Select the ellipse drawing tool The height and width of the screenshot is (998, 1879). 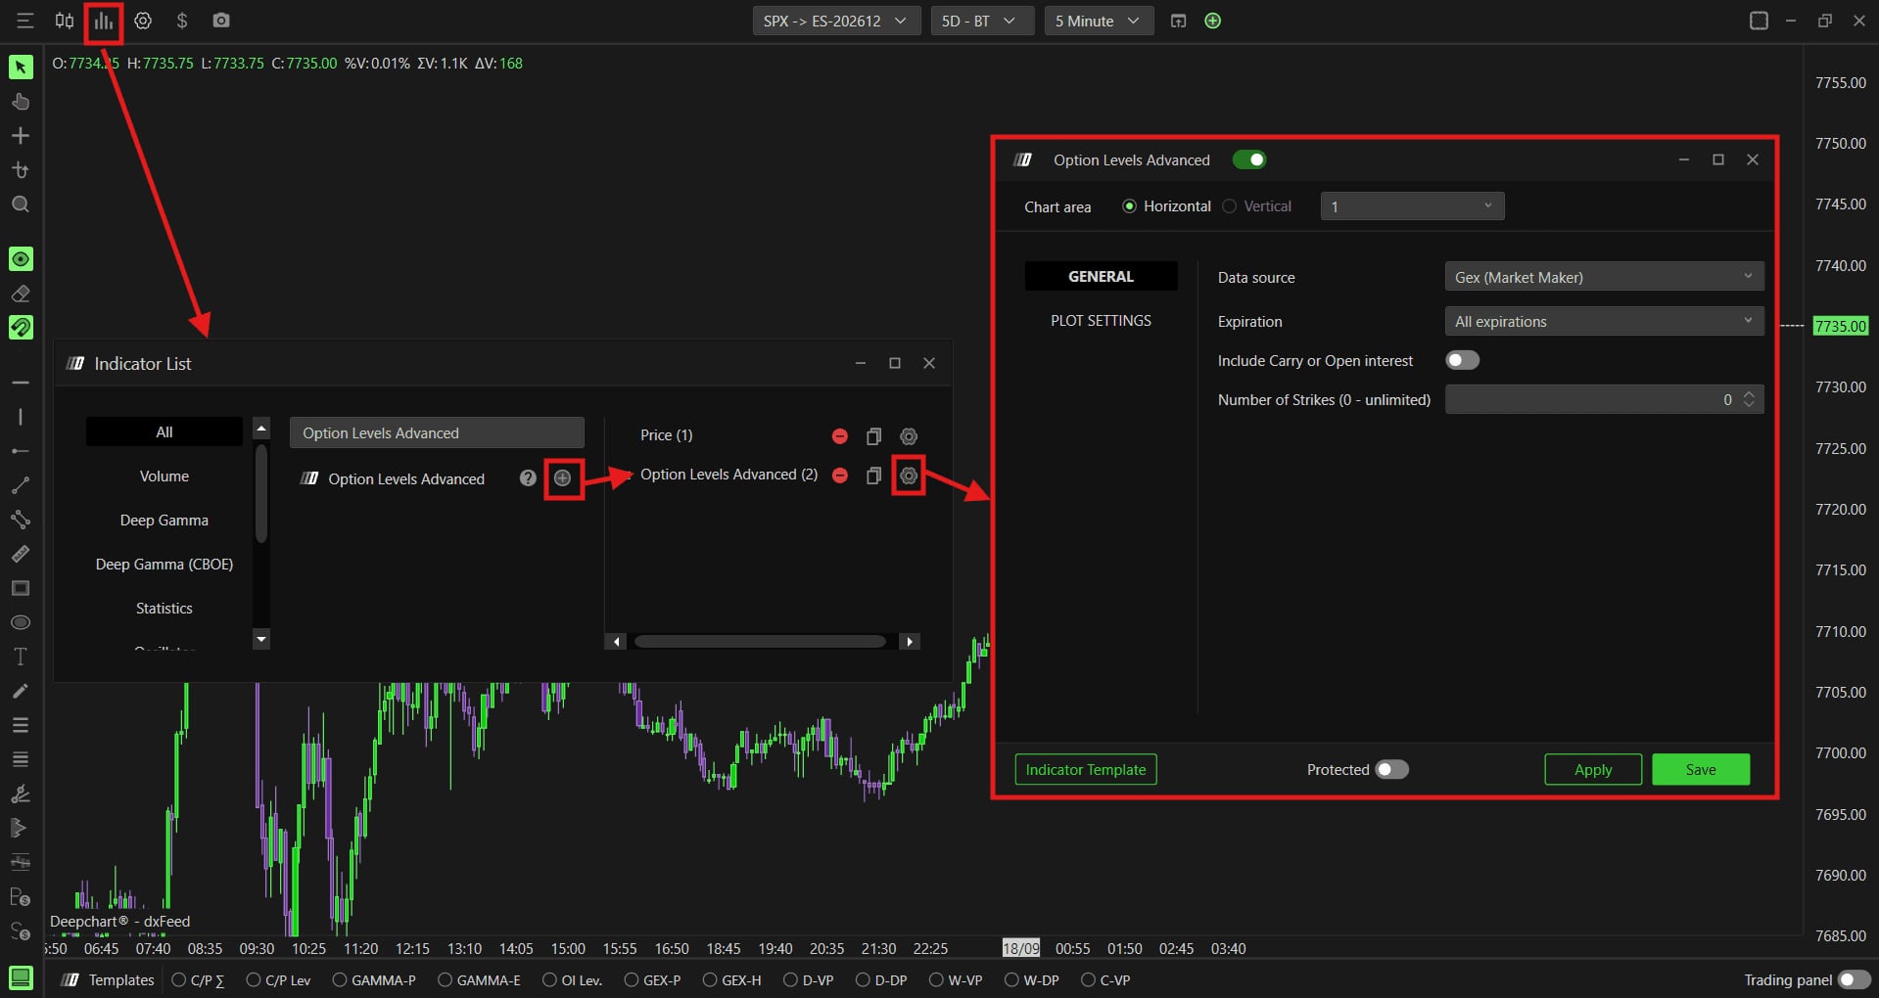[x=21, y=622]
